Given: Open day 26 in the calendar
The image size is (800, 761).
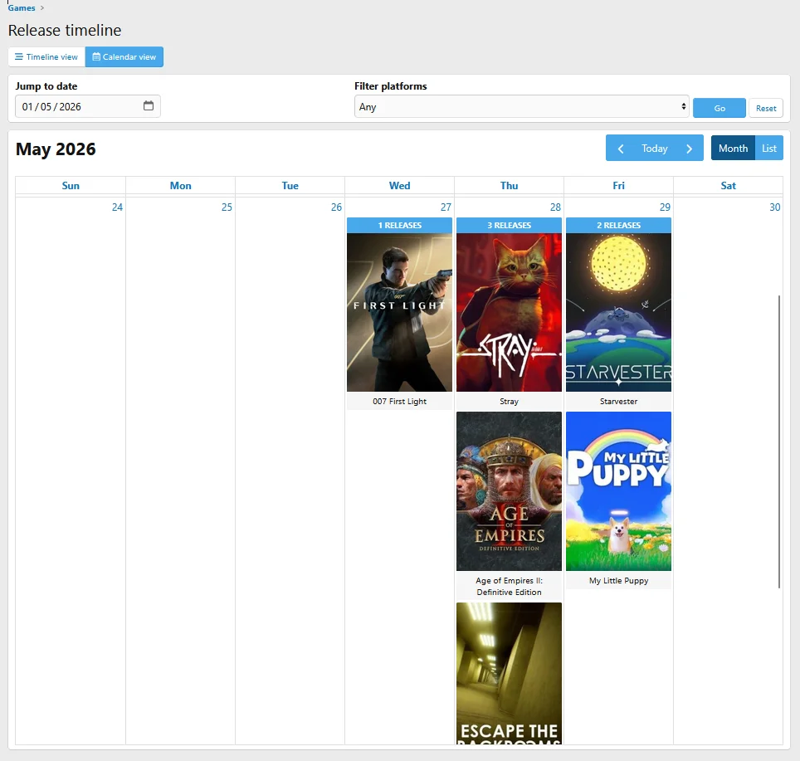Looking at the screenshot, I should (x=336, y=207).
